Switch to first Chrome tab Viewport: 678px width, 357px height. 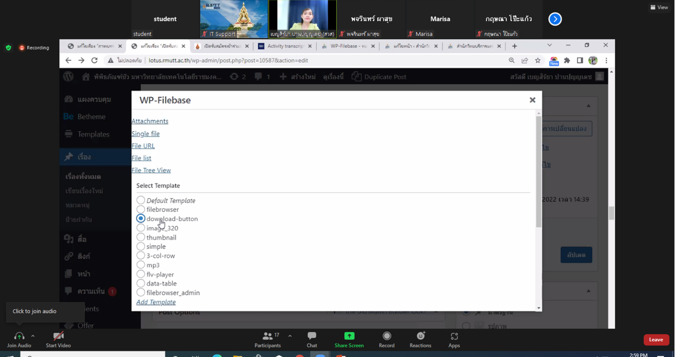point(95,46)
